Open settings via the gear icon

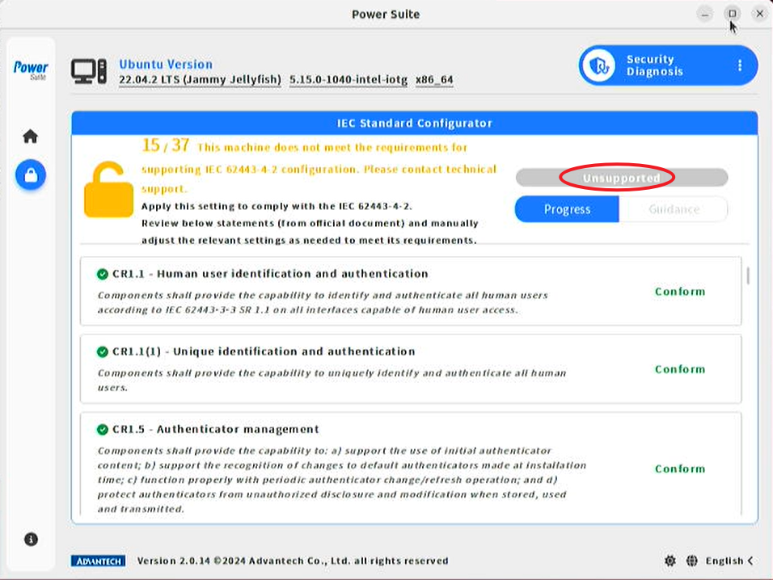(670, 561)
